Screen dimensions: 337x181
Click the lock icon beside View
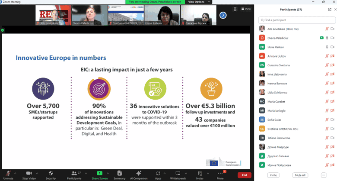235,9
